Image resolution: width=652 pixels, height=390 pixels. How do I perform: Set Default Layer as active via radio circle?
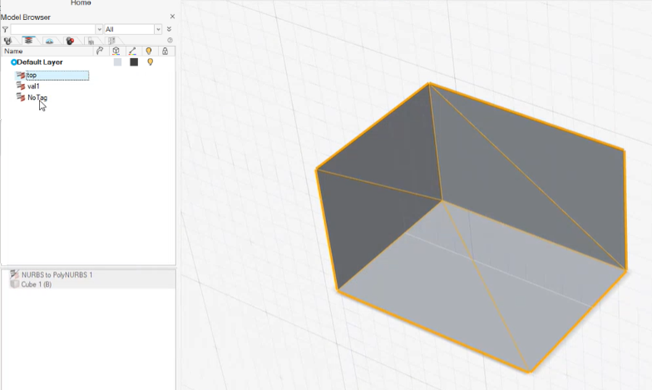[x=13, y=62]
